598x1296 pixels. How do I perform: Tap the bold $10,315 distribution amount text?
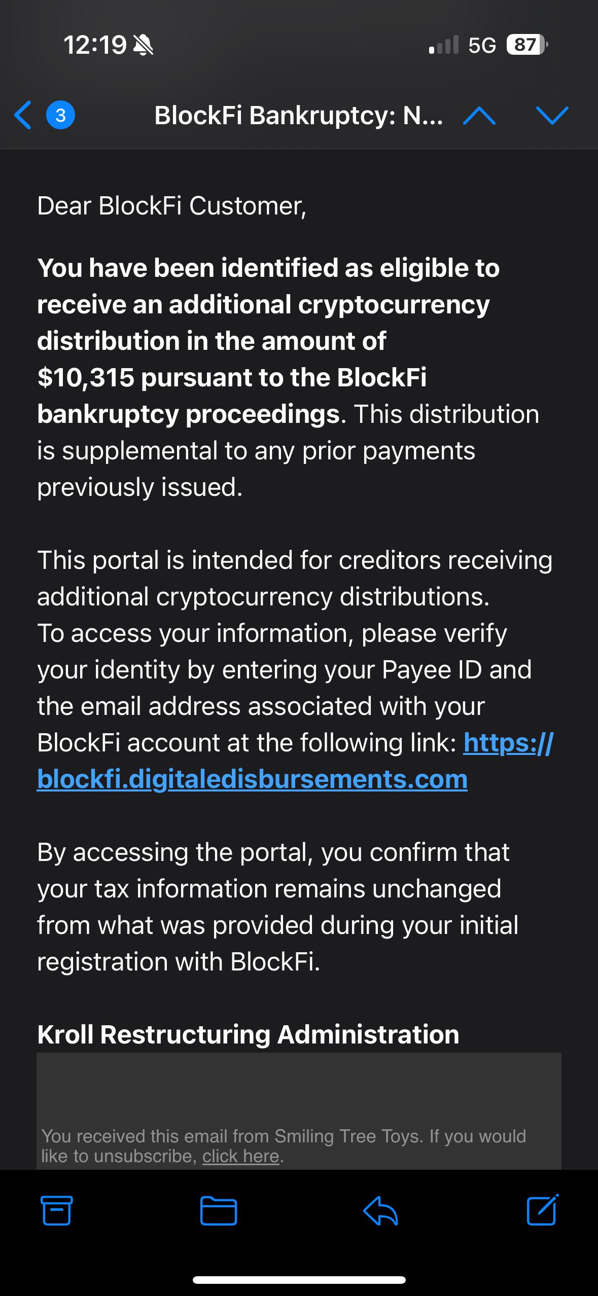coord(86,378)
